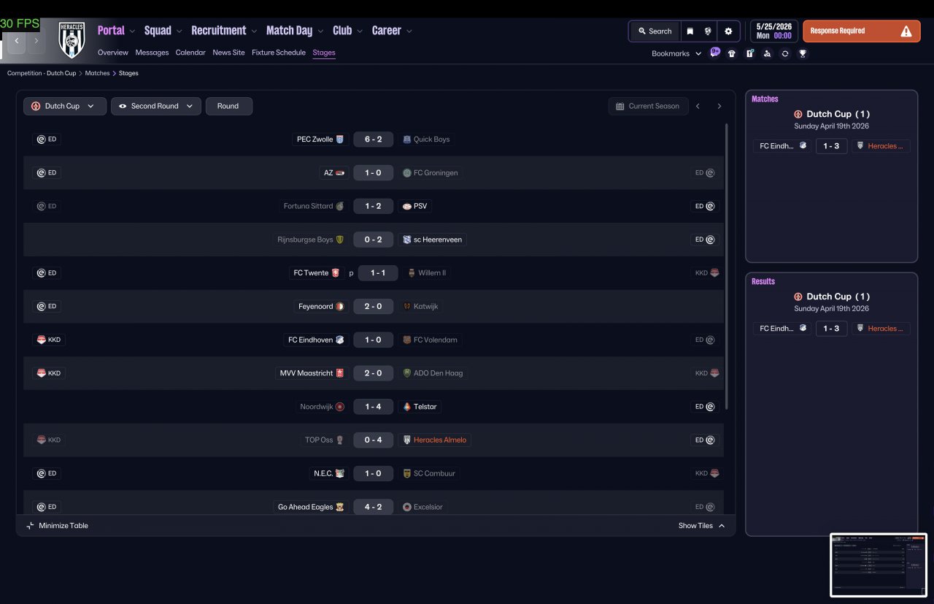934x604 pixels.
Task: Click the report icon in the bookmarks bar
Action: tap(749, 53)
